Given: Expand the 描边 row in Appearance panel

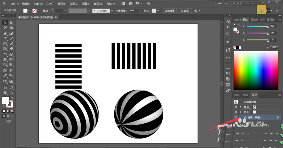Looking at the screenshot, I should click(240, 107).
